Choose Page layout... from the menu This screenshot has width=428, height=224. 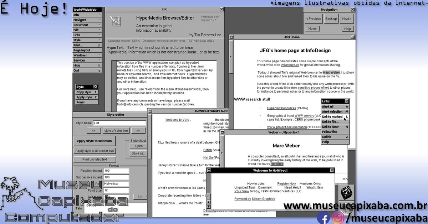pos(87,50)
